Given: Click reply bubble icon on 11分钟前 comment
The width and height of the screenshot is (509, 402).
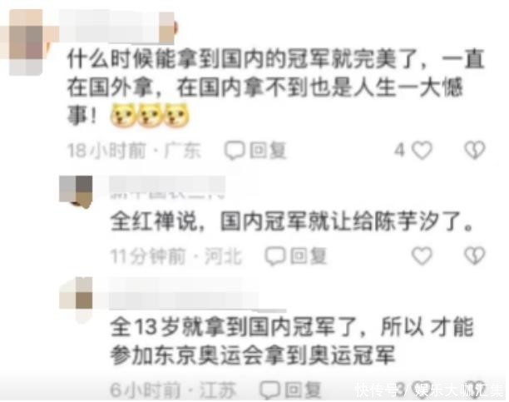Looking at the screenshot, I should [275, 256].
